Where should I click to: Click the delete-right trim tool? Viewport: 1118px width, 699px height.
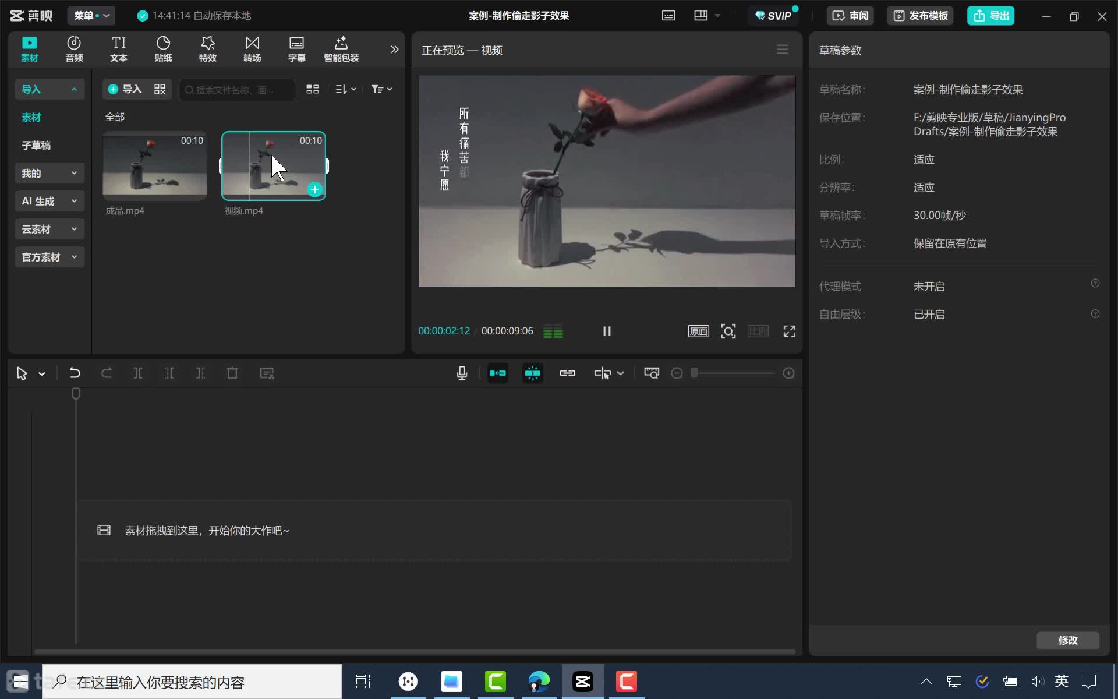click(x=201, y=373)
